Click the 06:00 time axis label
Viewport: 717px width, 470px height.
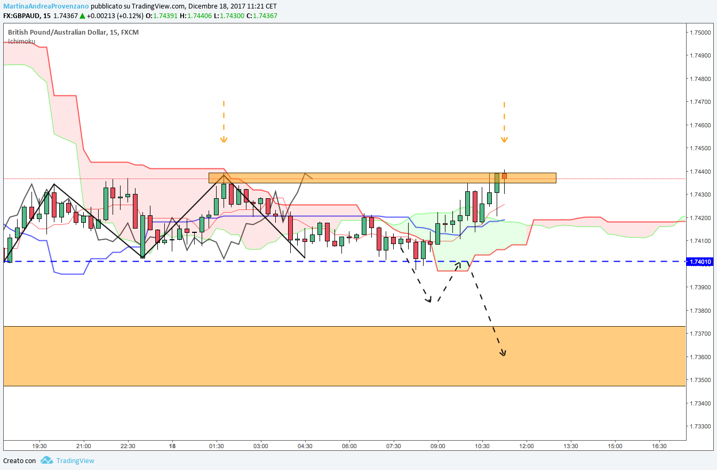349,446
